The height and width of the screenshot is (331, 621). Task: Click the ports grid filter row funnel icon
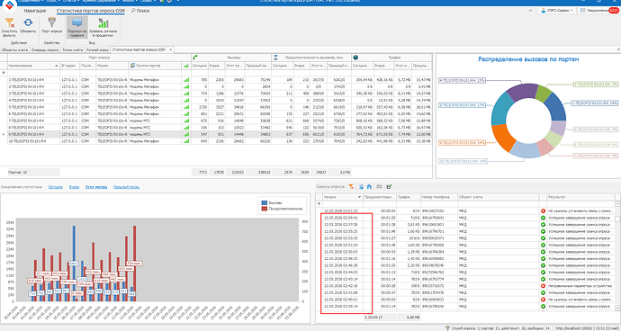(4, 73)
